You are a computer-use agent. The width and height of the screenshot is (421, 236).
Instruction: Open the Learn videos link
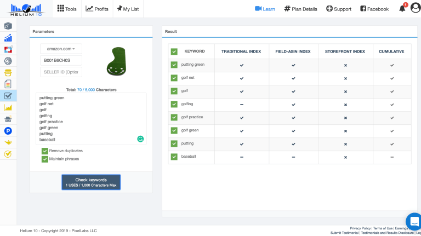click(x=265, y=9)
